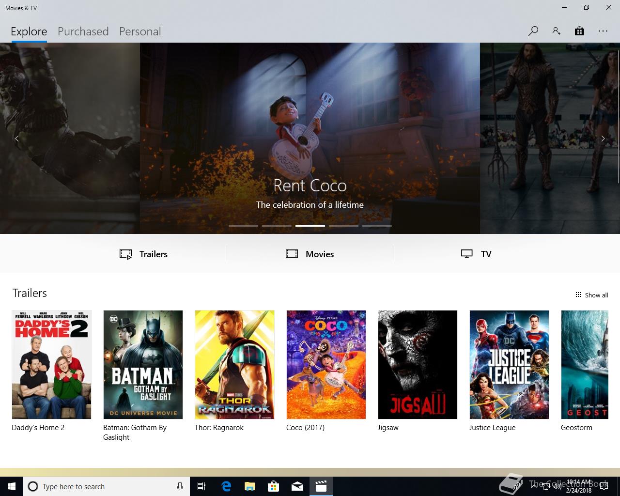Screen dimensions: 620x496
Task: Open the Justice League poster
Action: 509,365
